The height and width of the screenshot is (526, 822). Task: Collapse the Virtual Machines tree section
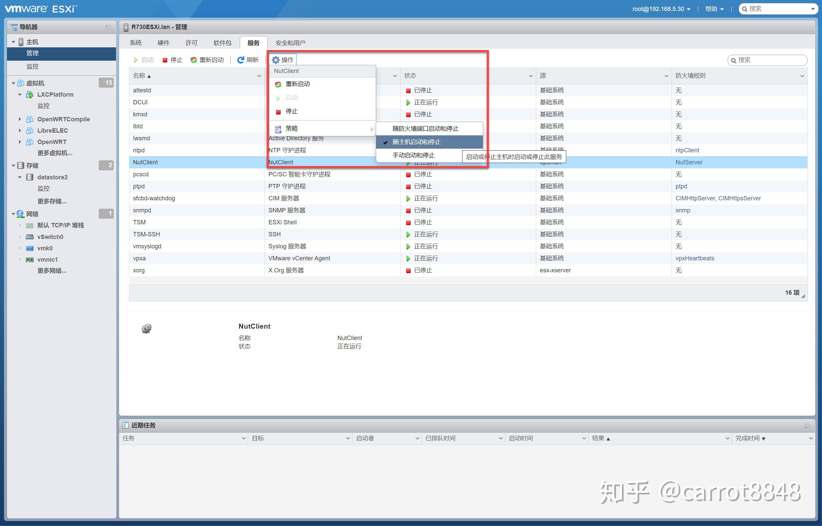13,83
